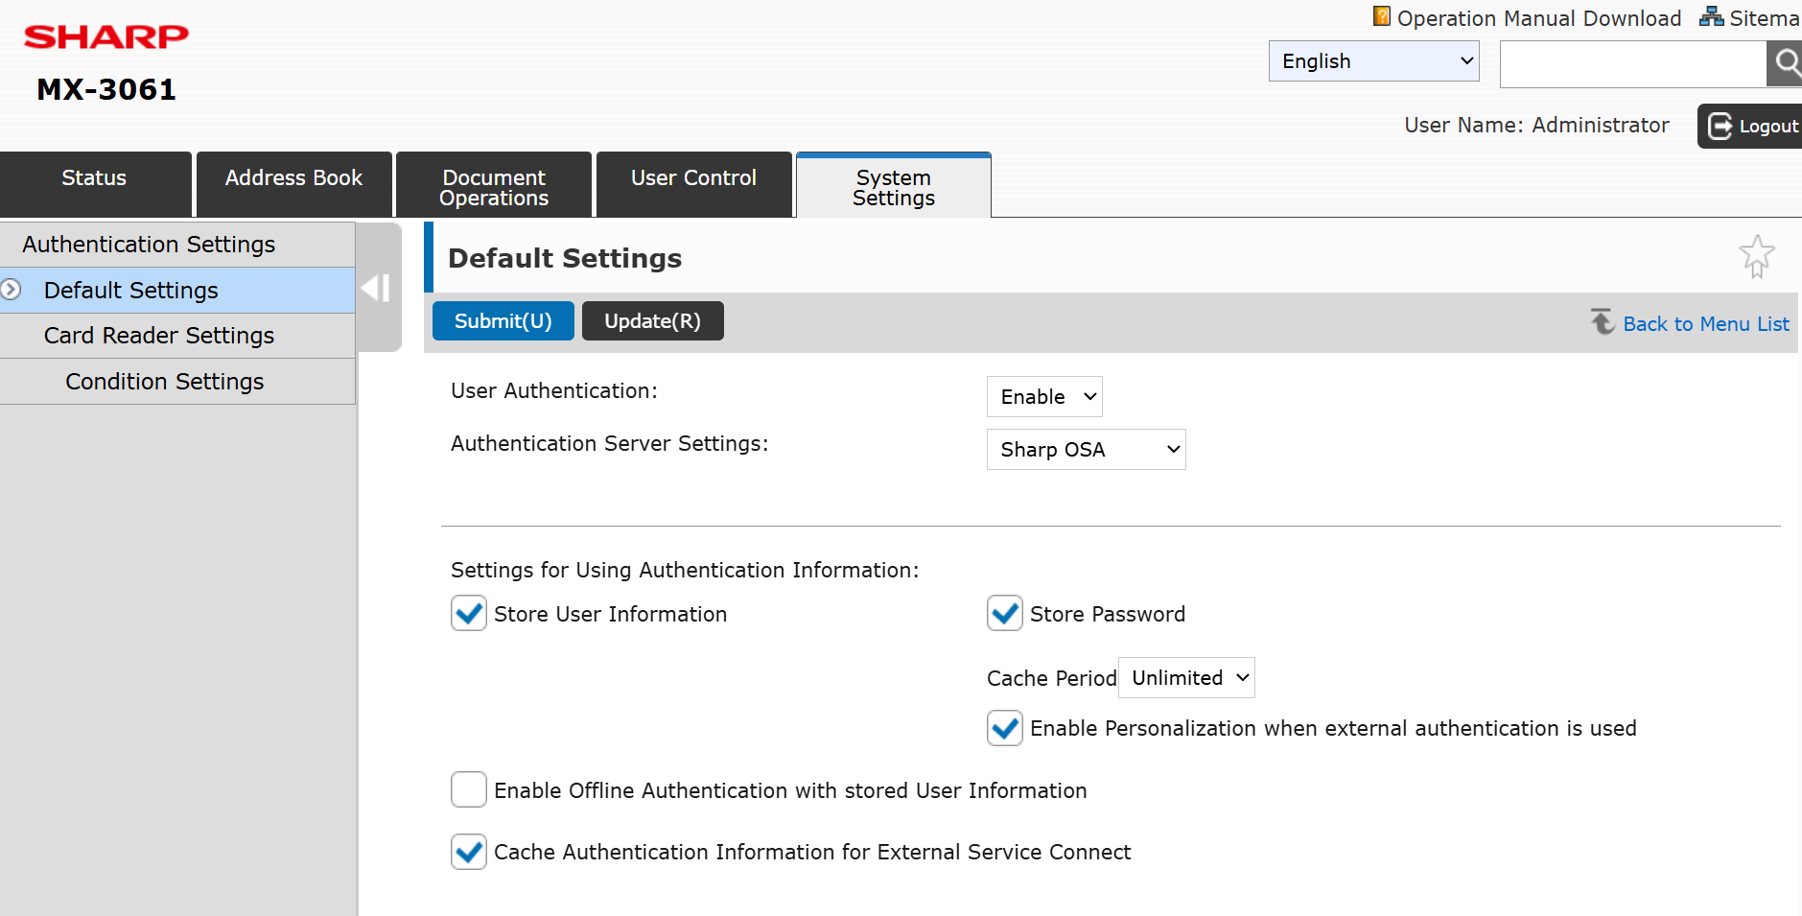This screenshot has width=1802, height=916.
Task: Collapse the left sidebar panel
Action: click(x=377, y=288)
